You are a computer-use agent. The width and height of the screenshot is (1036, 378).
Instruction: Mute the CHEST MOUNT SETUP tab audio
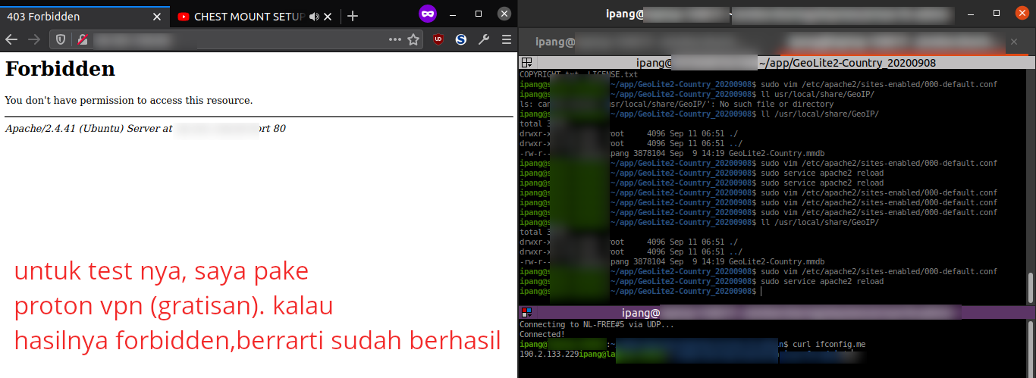pos(314,17)
